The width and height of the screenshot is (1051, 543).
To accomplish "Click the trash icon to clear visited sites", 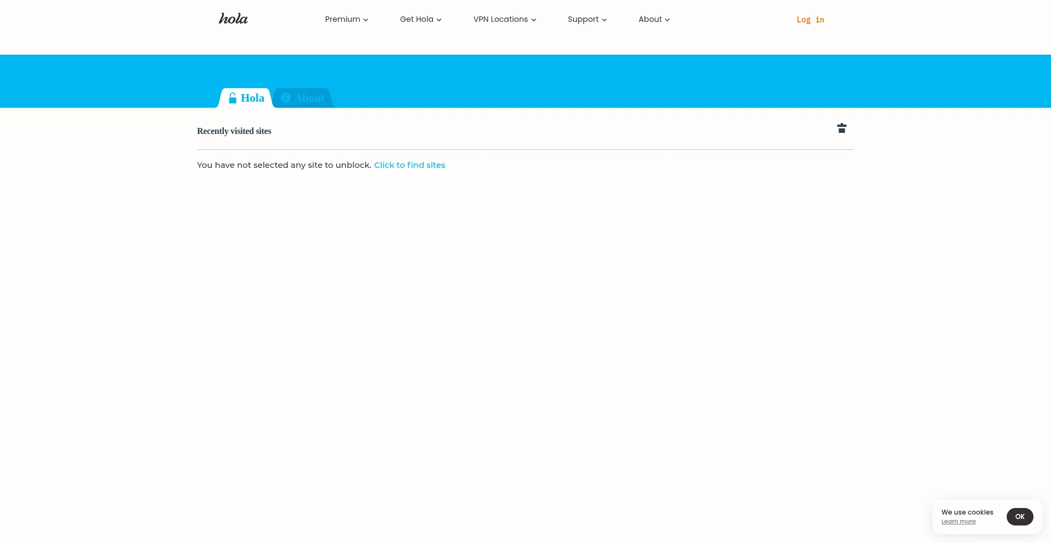I will 841,129.
